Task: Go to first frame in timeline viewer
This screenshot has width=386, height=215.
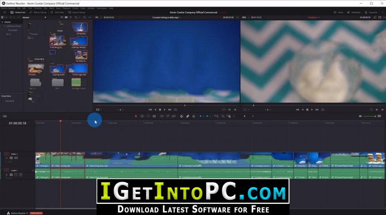Action: pos(297,110)
